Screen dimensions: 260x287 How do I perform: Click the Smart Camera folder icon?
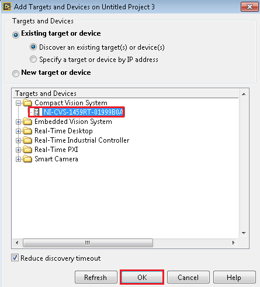[x=27, y=159]
